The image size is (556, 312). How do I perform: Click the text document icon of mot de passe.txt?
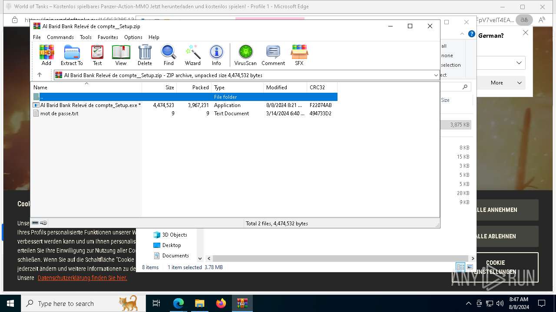(x=36, y=113)
